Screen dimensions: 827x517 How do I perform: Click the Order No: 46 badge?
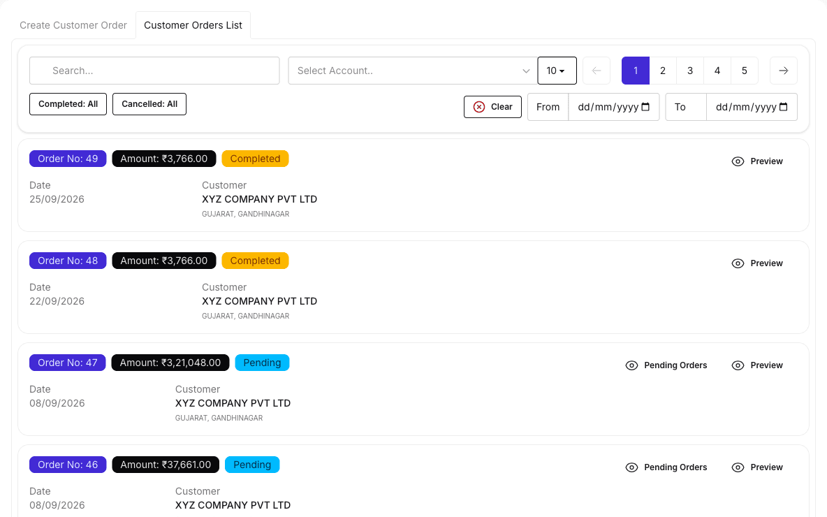tap(68, 465)
